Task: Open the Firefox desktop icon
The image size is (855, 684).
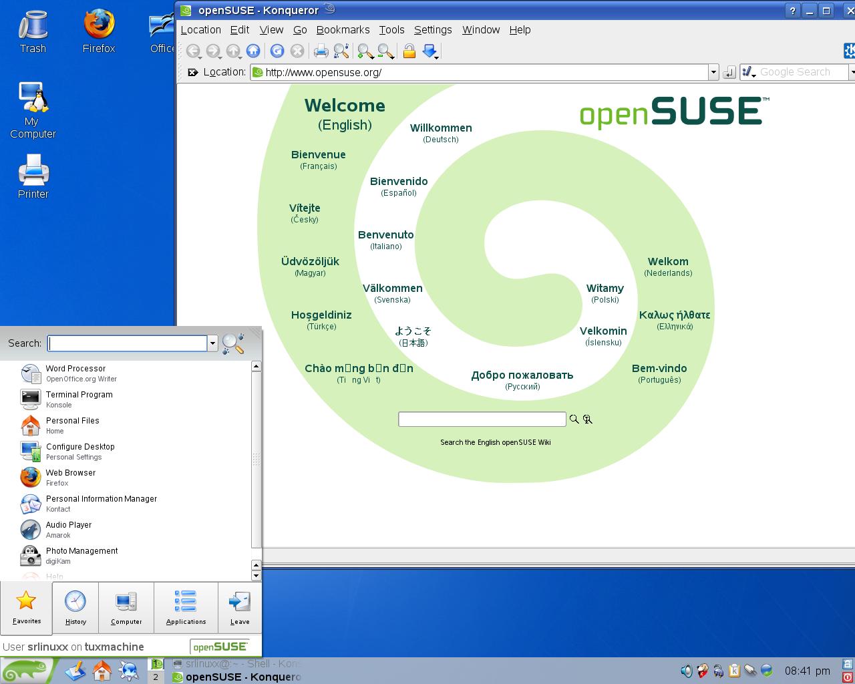Action: tap(99, 31)
